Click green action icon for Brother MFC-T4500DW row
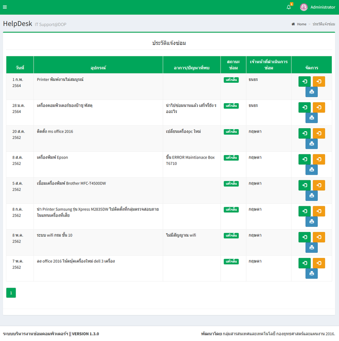This screenshot has width=339, height=341. (x=305, y=185)
